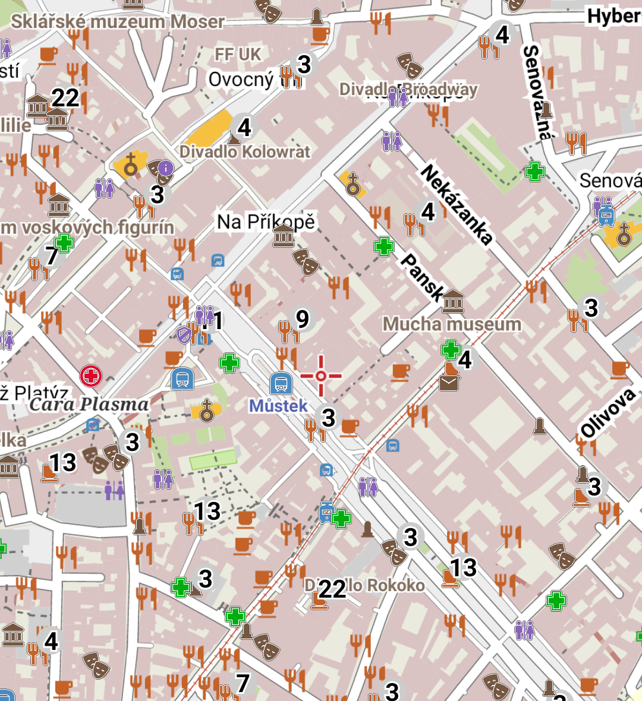
Task: Click the Můstek metro station icon
Action: tap(281, 384)
